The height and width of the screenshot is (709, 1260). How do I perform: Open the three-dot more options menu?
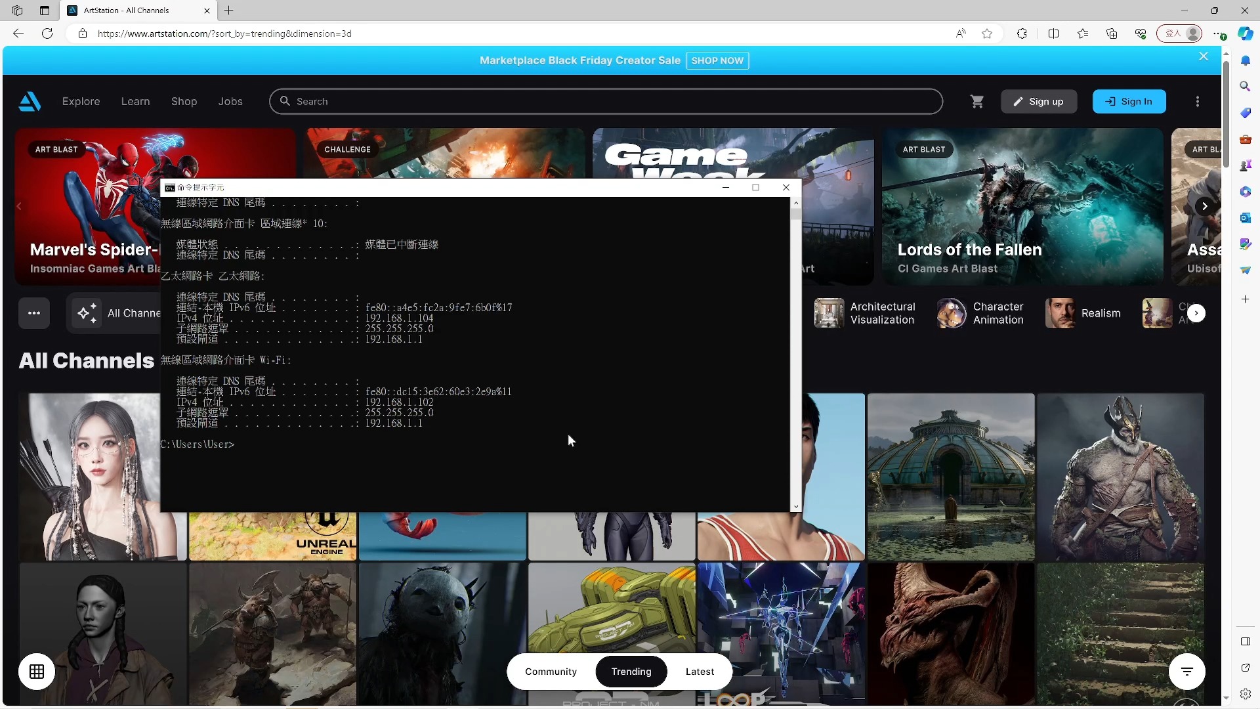pyautogui.click(x=1198, y=102)
